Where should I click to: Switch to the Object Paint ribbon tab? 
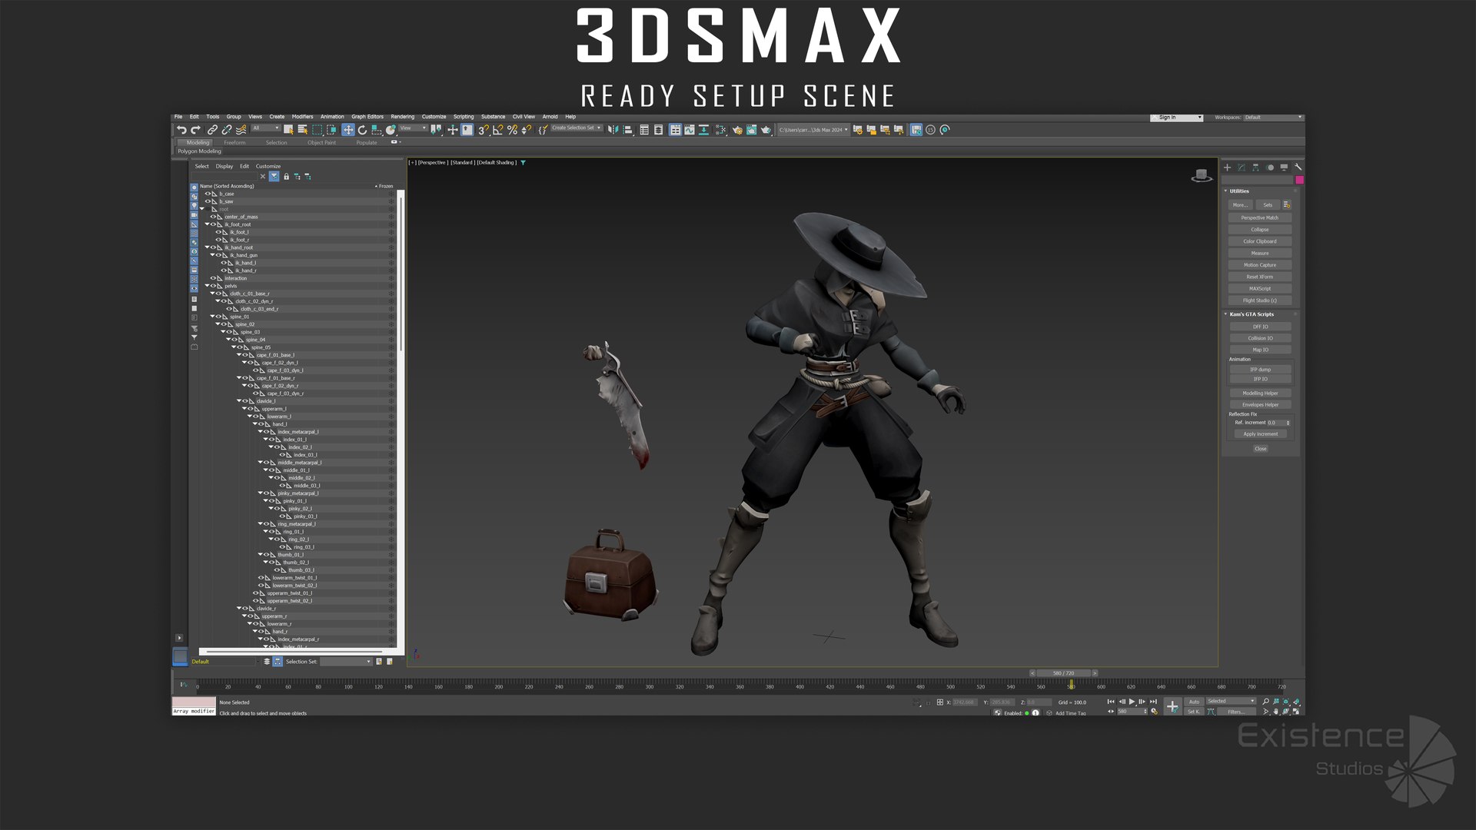[321, 143]
